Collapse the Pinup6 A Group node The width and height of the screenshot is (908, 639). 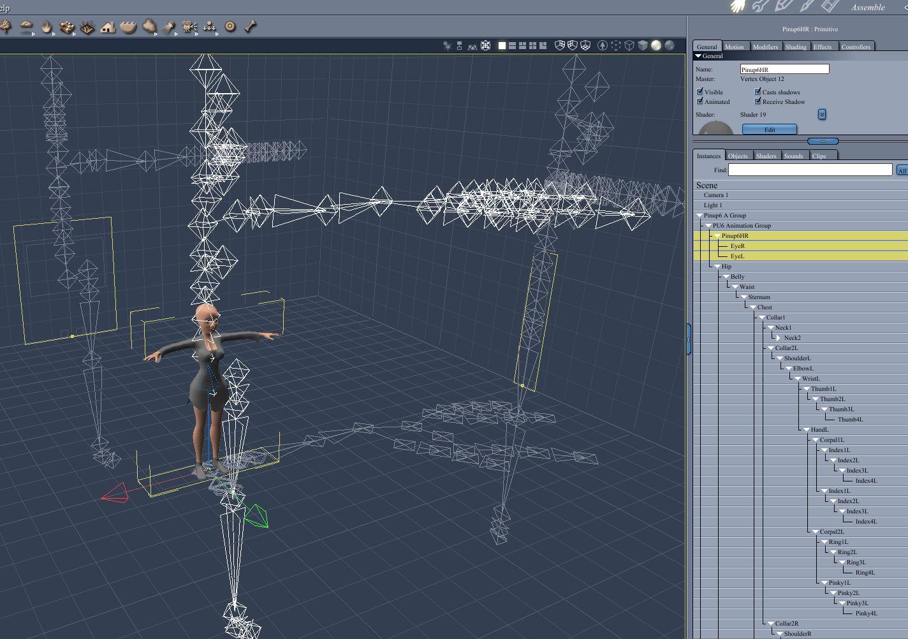pyautogui.click(x=699, y=216)
